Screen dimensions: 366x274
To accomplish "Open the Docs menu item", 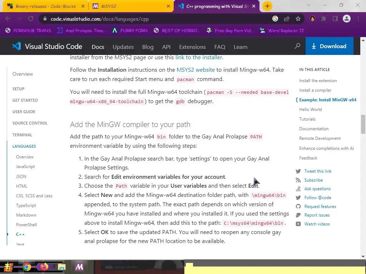I will tap(98, 47).
